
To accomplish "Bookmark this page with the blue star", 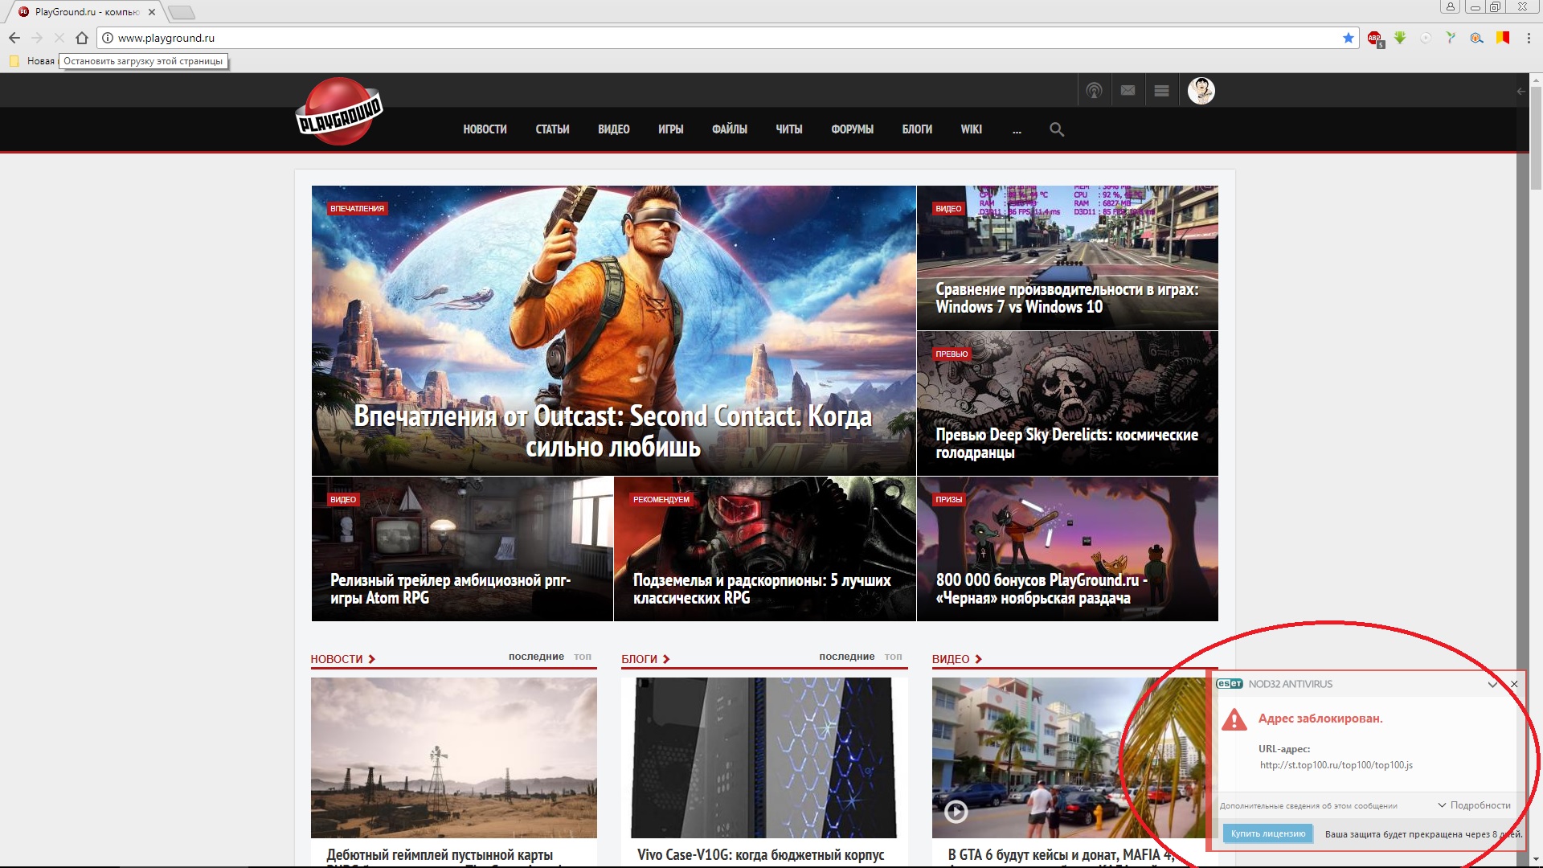I will pos(1349,38).
